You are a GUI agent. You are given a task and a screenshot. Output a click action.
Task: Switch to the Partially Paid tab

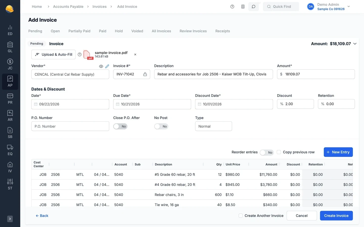point(79,31)
